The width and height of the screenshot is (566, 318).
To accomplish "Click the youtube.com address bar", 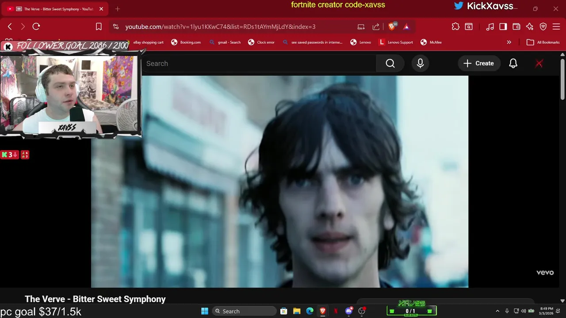I will [220, 26].
